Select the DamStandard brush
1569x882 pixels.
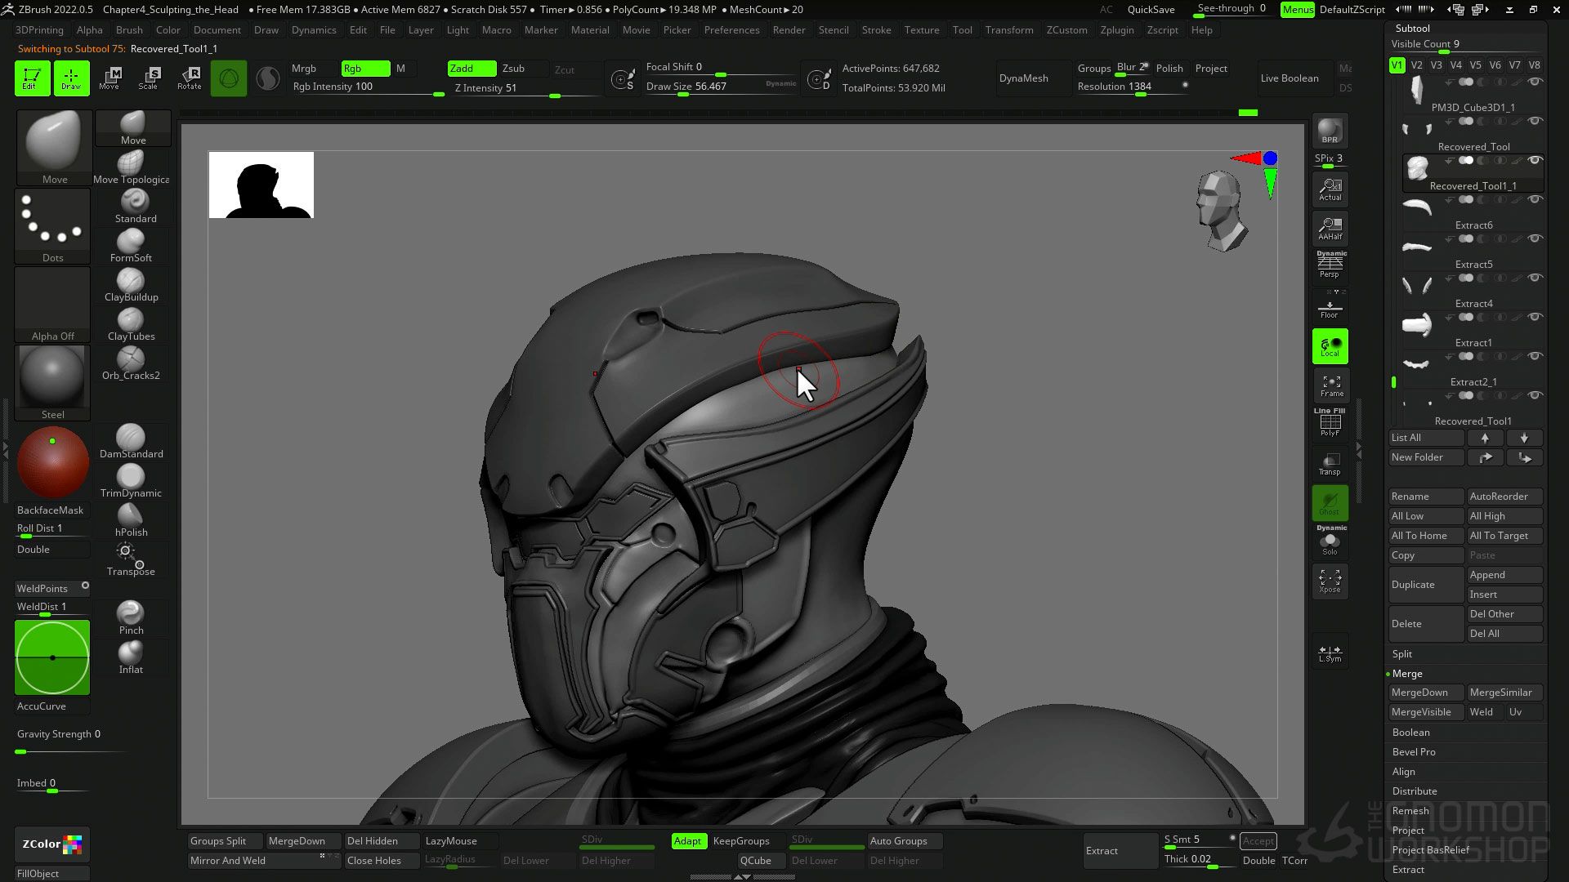click(x=131, y=438)
